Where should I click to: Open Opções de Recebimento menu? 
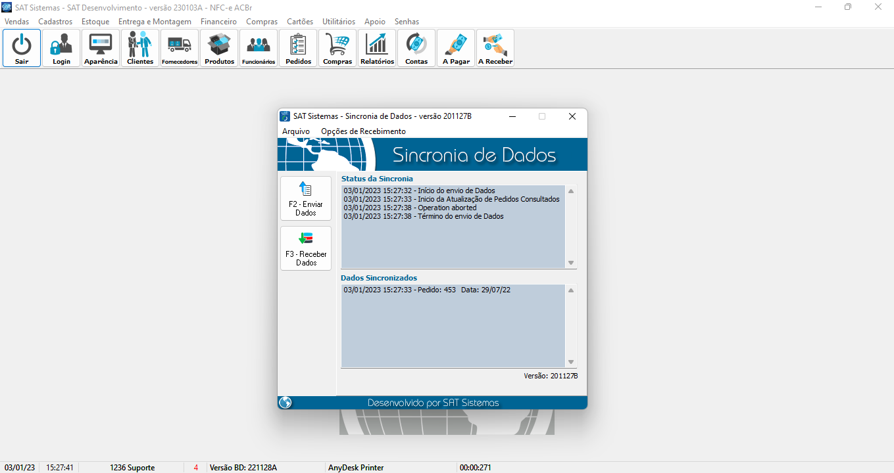point(363,131)
